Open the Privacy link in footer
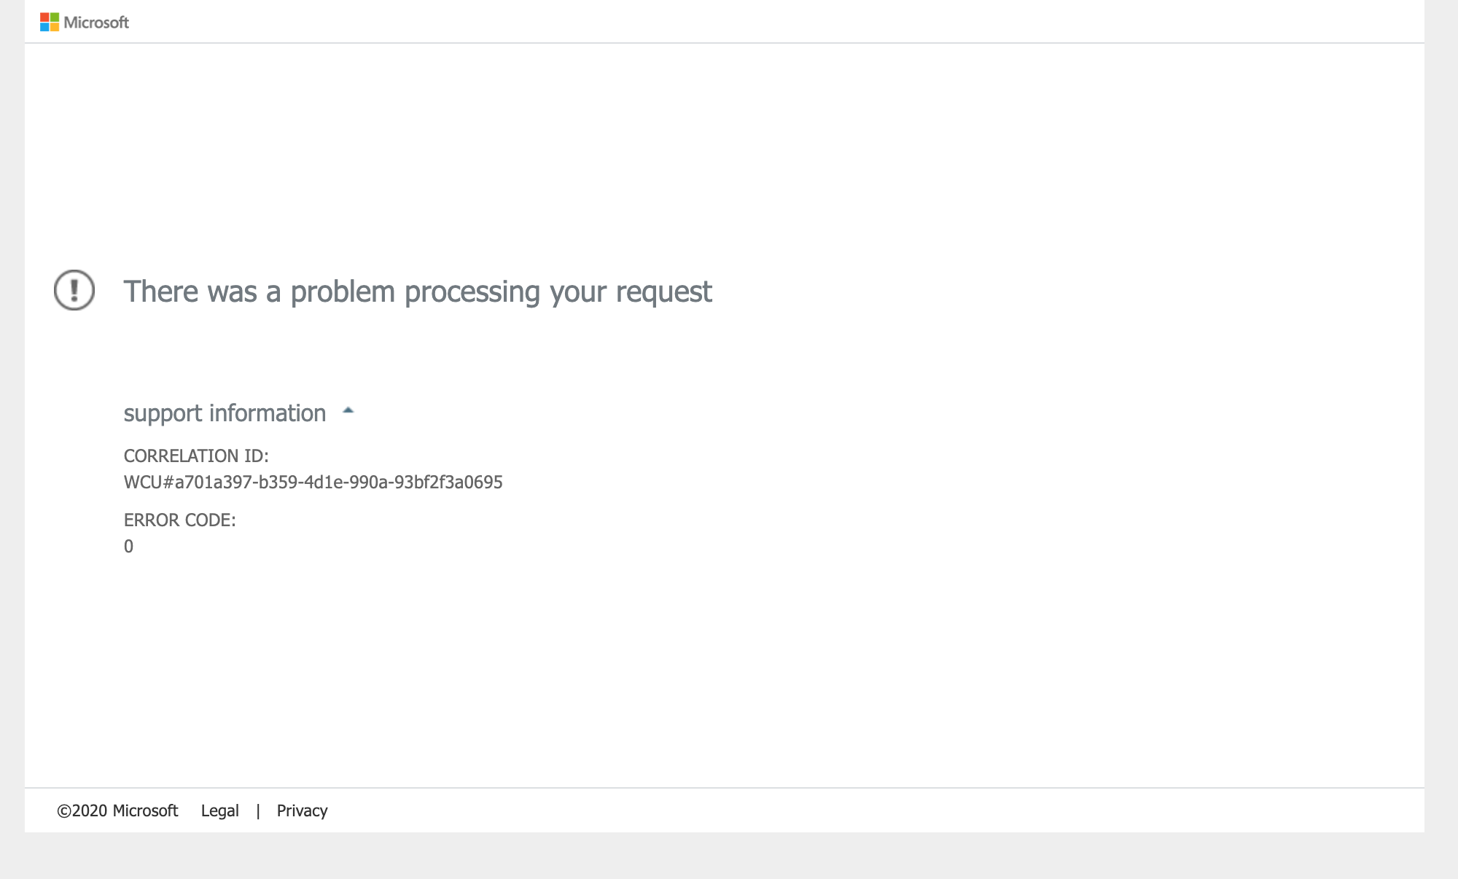 click(303, 811)
